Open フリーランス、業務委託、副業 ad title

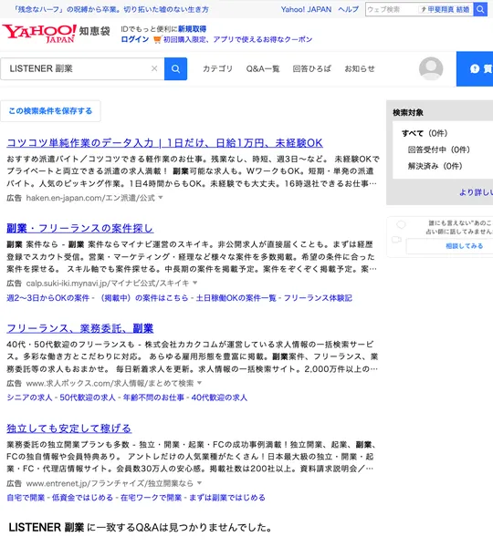point(80,328)
